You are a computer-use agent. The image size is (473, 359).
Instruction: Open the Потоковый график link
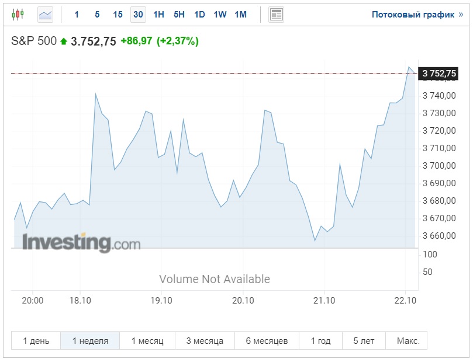click(417, 15)
